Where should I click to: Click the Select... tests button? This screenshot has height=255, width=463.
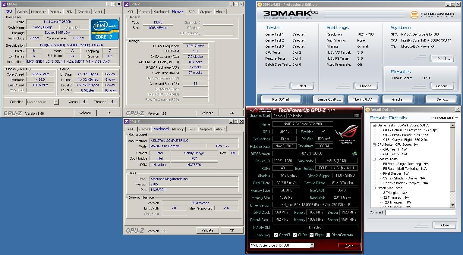coord(303,86)
